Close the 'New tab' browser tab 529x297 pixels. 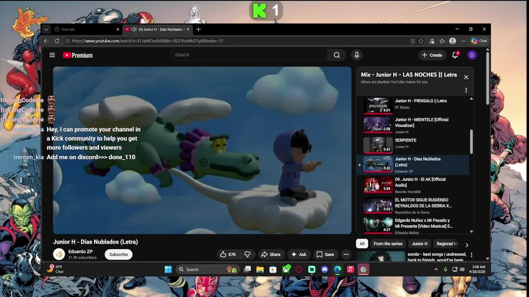click(118, 29)
